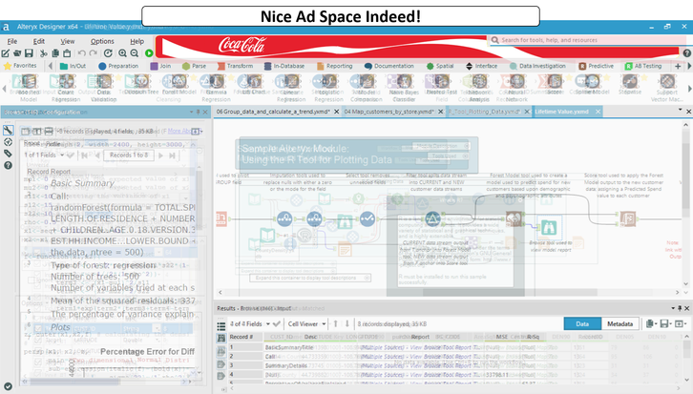Switch to the Predictive tool category
The image size is (693, 394).
597,66
